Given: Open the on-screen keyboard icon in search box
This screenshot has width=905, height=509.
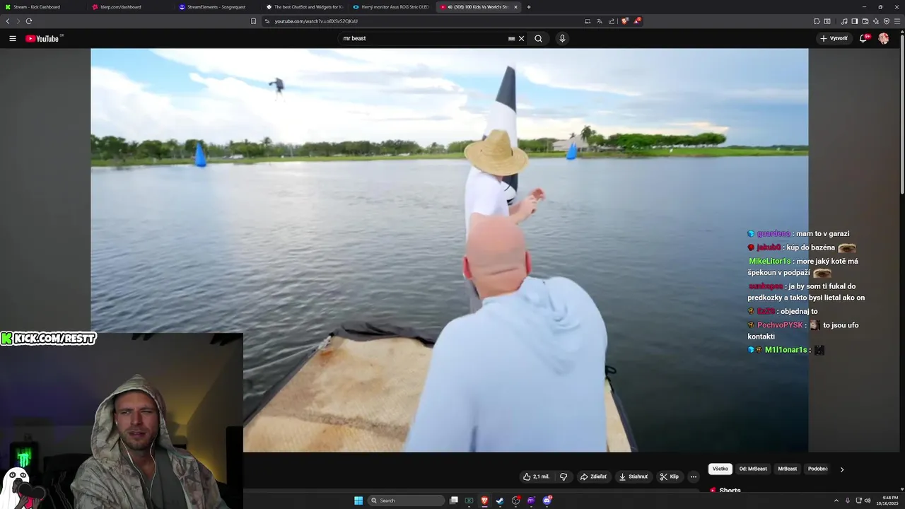Looking at the screenshot, I should click(511, 39).
